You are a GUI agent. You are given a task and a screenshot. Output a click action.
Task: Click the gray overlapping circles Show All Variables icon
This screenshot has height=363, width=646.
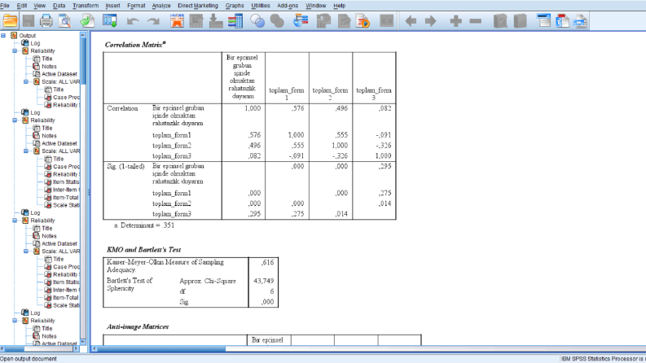click(x=277, y=21)
